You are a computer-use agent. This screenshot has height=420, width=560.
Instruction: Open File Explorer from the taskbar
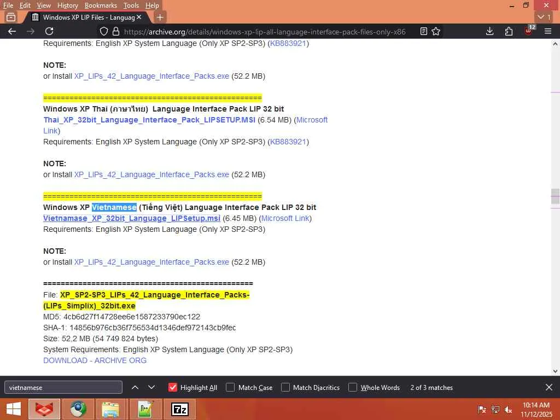click(x=110, y=409)
